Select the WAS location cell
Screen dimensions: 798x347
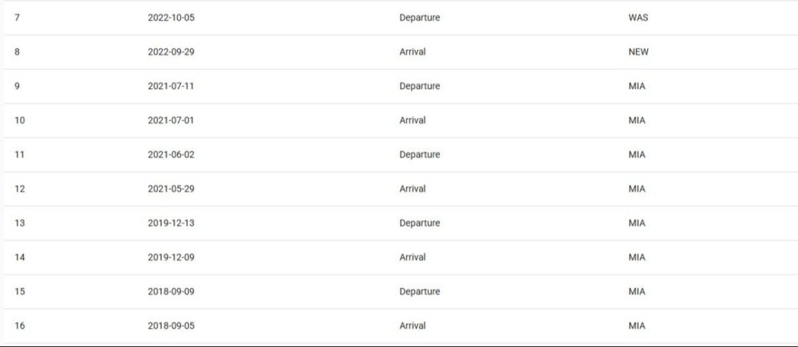(638, 18)
